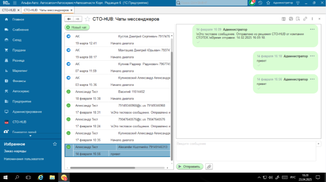Image resolution: width=326 pixels, height=182 pixels.
Task: Add this page to favorites with star
Action: click(x=87, y=19)
